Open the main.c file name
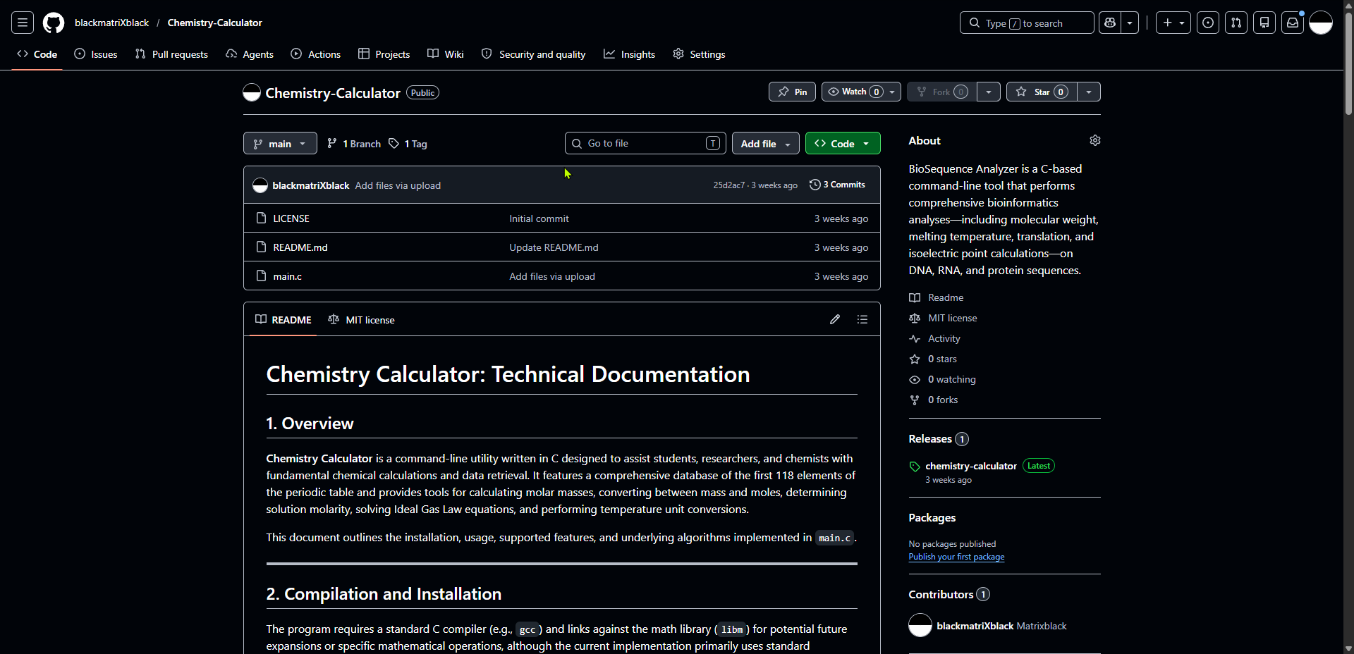The image size is (1354, 654). point(287,276)
